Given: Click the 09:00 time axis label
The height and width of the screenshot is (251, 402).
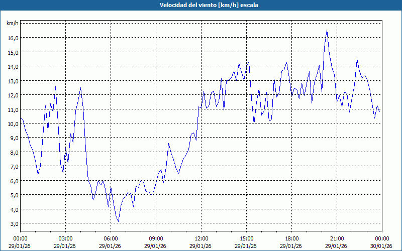Looking at the screenshot, I should click(x=156, y=238).
